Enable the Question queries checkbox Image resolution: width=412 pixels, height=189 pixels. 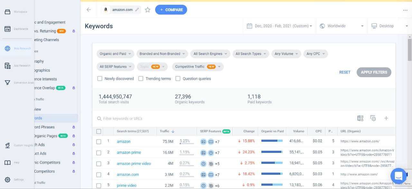[178, 79]
